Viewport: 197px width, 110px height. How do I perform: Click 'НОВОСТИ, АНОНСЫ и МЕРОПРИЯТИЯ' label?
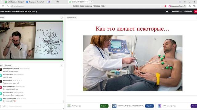click(x=131, y=106)
